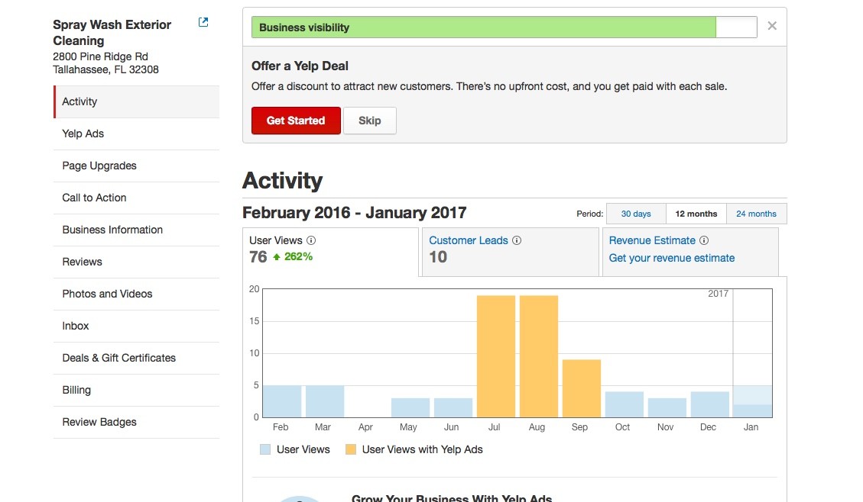Click the February bar in chart

pyautogui.click(x=282, y=401)
